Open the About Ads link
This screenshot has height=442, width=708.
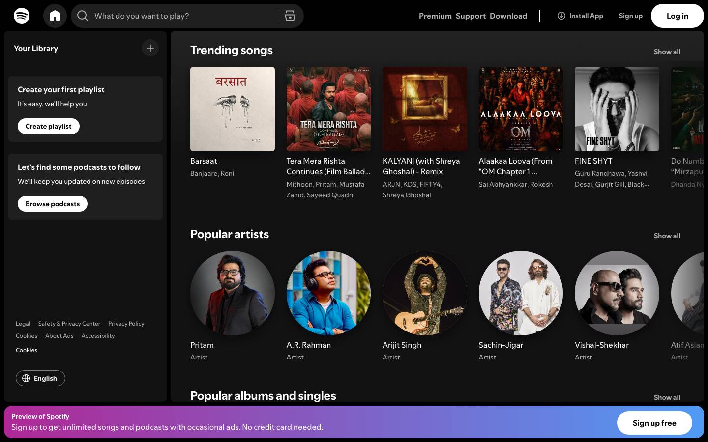point(59,336)
